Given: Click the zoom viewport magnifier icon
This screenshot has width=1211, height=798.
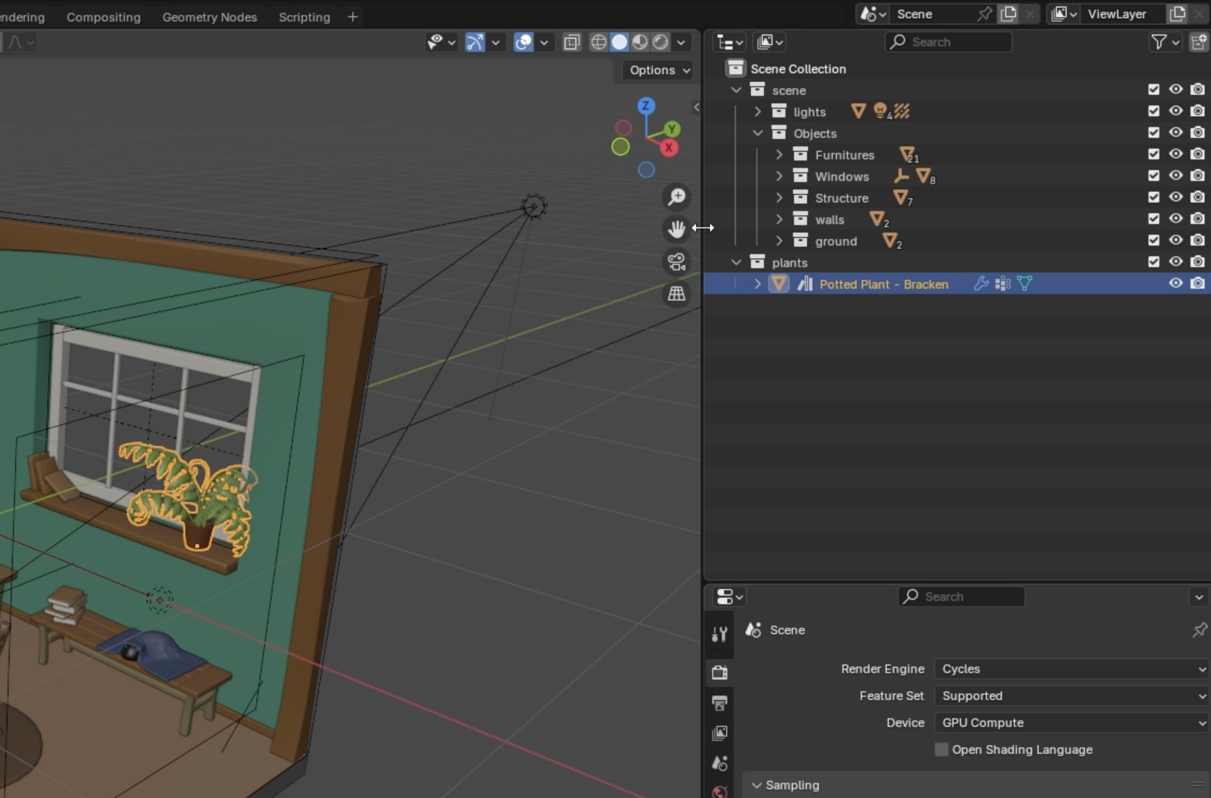Looking at the screenshot, I should point(676,197).
